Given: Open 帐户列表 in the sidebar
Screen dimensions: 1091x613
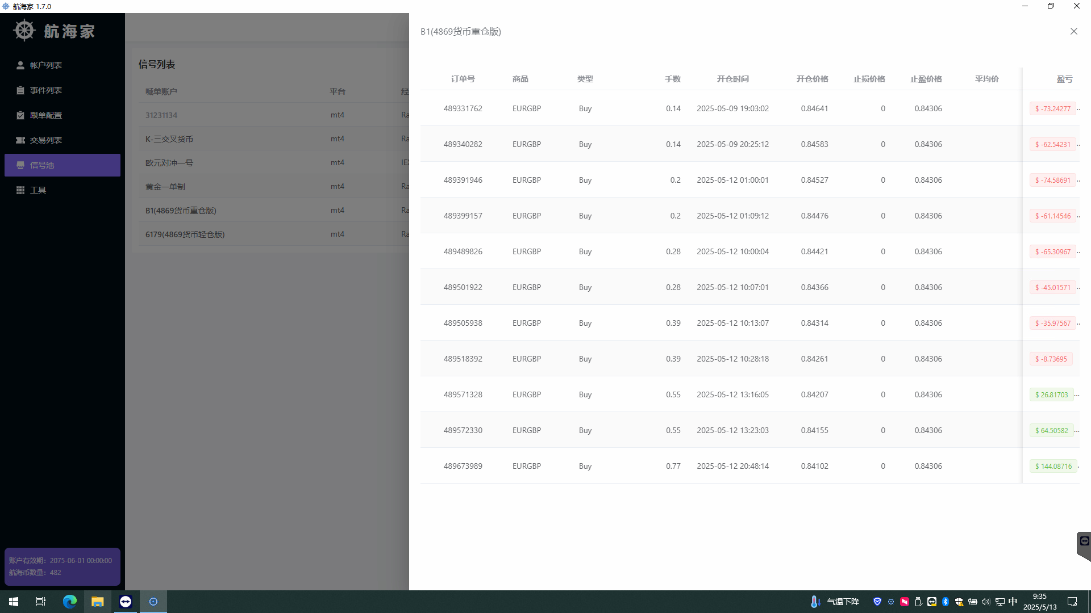Looking at the screenshot, I should coord(45,65).
